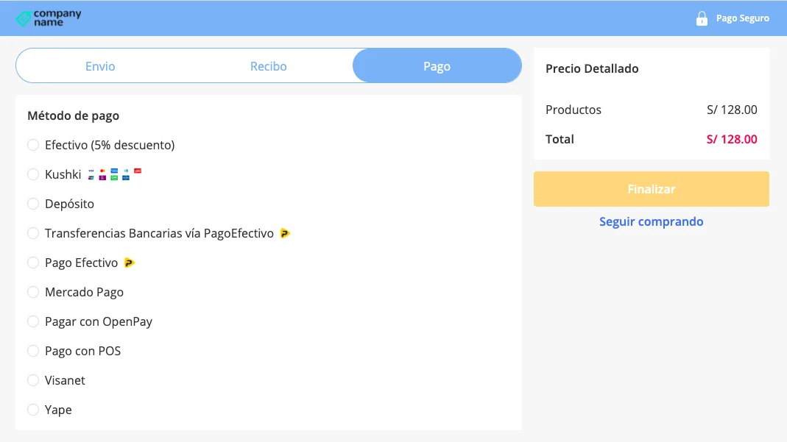
Task: Choose Pago Efectivo radio button
Action: tap(33, 263)
